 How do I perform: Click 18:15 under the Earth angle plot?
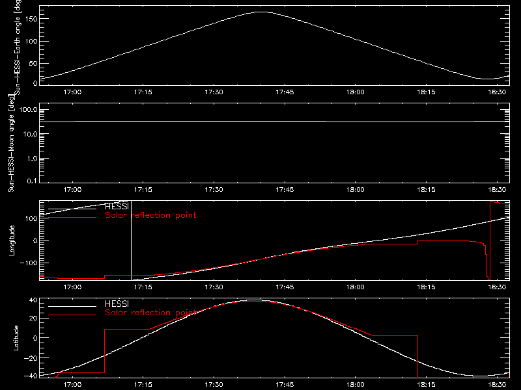click(426, 92)
